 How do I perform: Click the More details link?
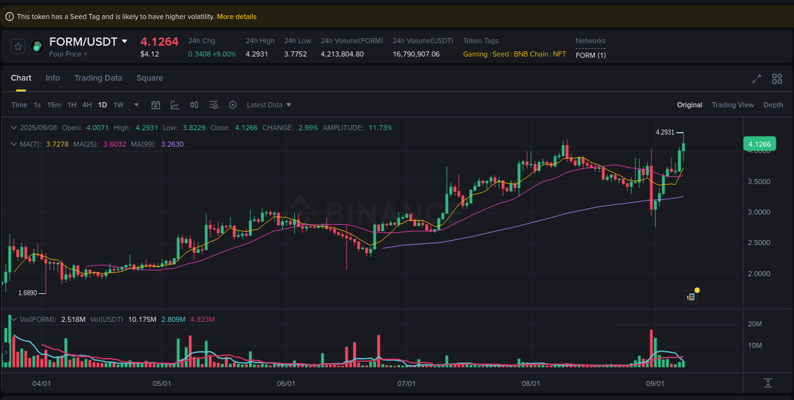point(236,16)
